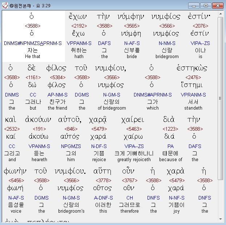Select the English gloss 'which'

(x=153, y=108)
